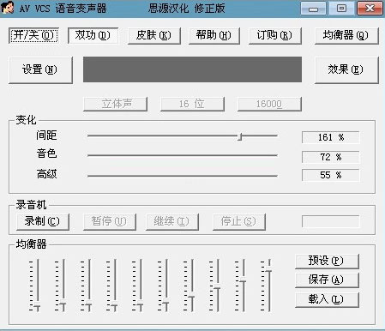Click the gray waveform display area
Image resolution: width=385 pixels, height=331 pixels.
click(192, 69)
